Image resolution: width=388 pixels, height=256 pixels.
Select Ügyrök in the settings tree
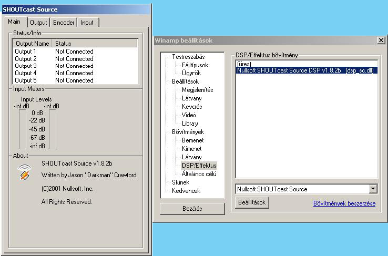[191, 73]
